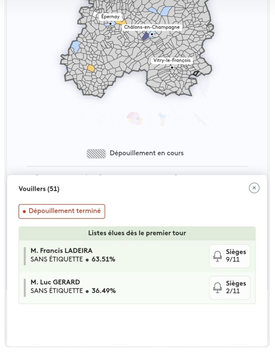Image resolution: width=275 pixels, height=358 pixels.
Task: Close the Vouillers results panel
Action: 254,188
